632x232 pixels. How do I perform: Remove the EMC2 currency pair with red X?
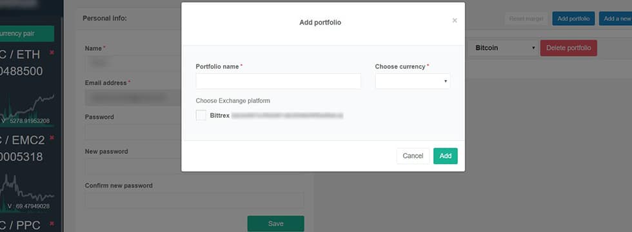pos(52,138)
